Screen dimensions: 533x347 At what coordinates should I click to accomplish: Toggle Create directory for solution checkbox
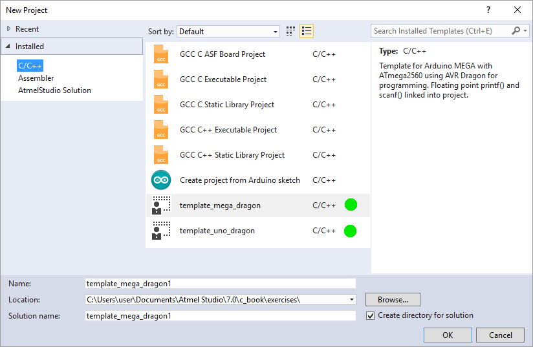pyautogui.click(x=371, y=316)
